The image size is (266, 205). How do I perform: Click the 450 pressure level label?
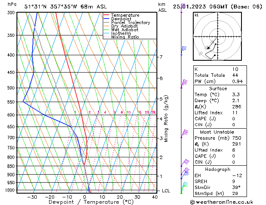[12, 73]
